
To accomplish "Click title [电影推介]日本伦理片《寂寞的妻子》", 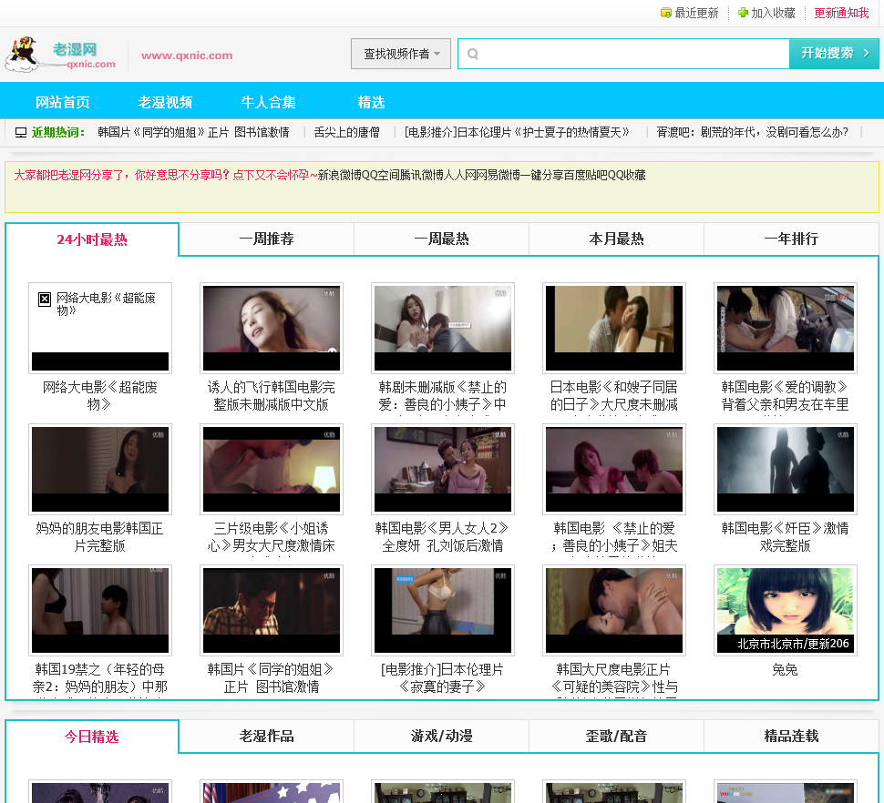I will (443, 678).
